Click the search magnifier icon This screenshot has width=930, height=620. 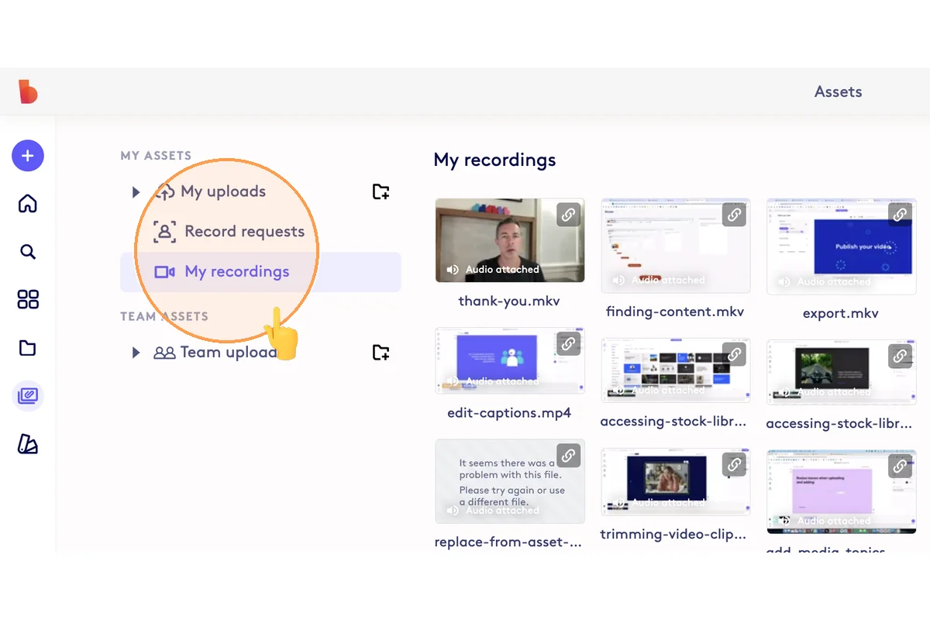28,252
